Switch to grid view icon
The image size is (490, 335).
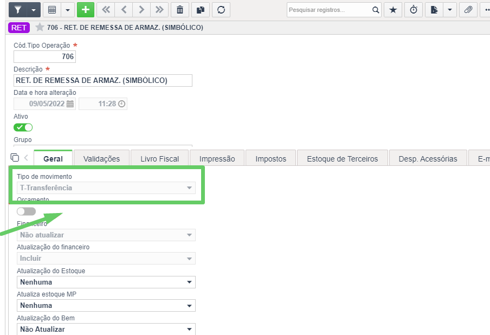click(52, 10)
